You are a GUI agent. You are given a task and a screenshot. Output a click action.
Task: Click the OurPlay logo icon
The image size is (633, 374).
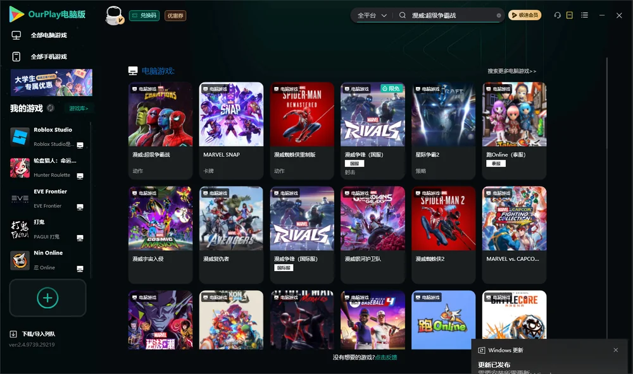(x=16, y=14)
